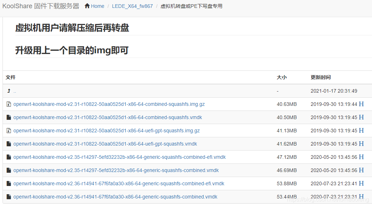Go to LEDE_X64_fw867 breadcrumb
372x206 pixels.
[132, 6]
